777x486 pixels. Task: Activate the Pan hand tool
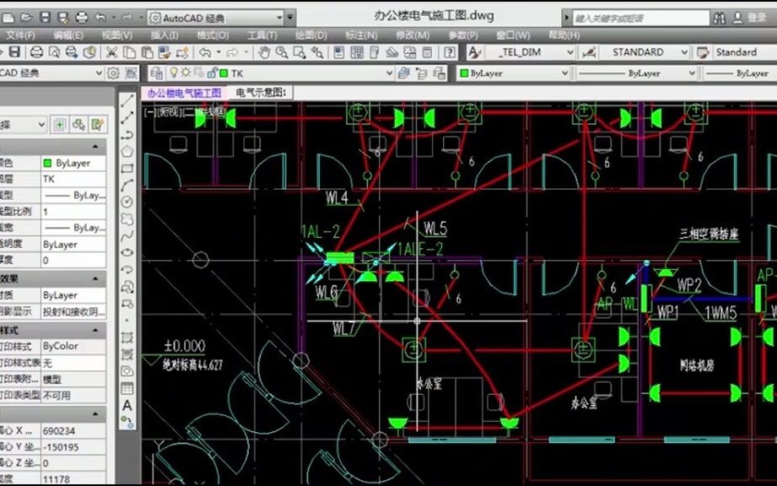point(264,52)
